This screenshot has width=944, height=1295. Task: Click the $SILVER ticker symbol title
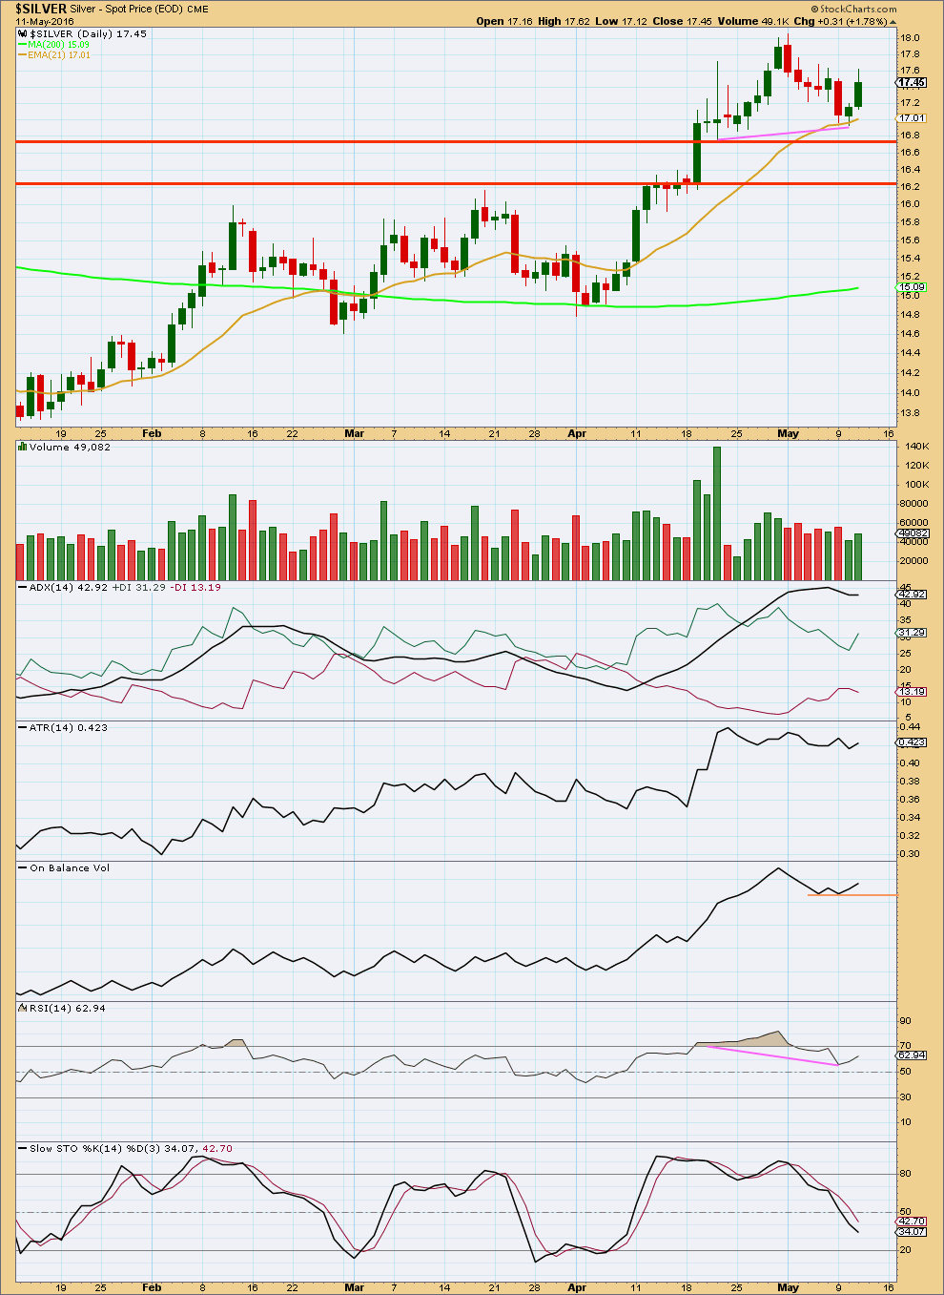[40, 9]
